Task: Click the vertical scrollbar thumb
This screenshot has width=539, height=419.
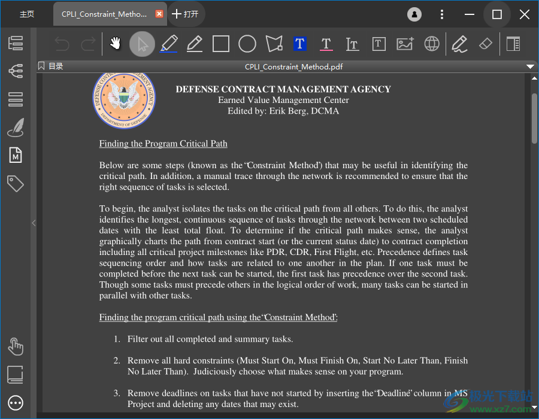Action: pyautogui.click(x=534, y=118)
